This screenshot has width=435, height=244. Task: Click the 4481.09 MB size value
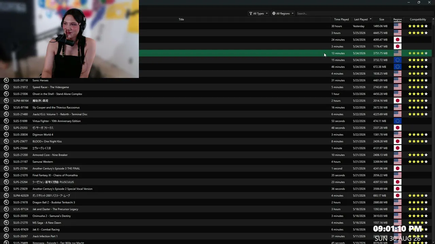(x=380, y=80)
